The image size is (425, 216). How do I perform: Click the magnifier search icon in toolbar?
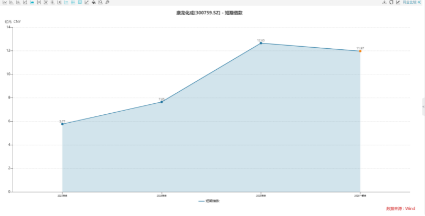point(100,3)
